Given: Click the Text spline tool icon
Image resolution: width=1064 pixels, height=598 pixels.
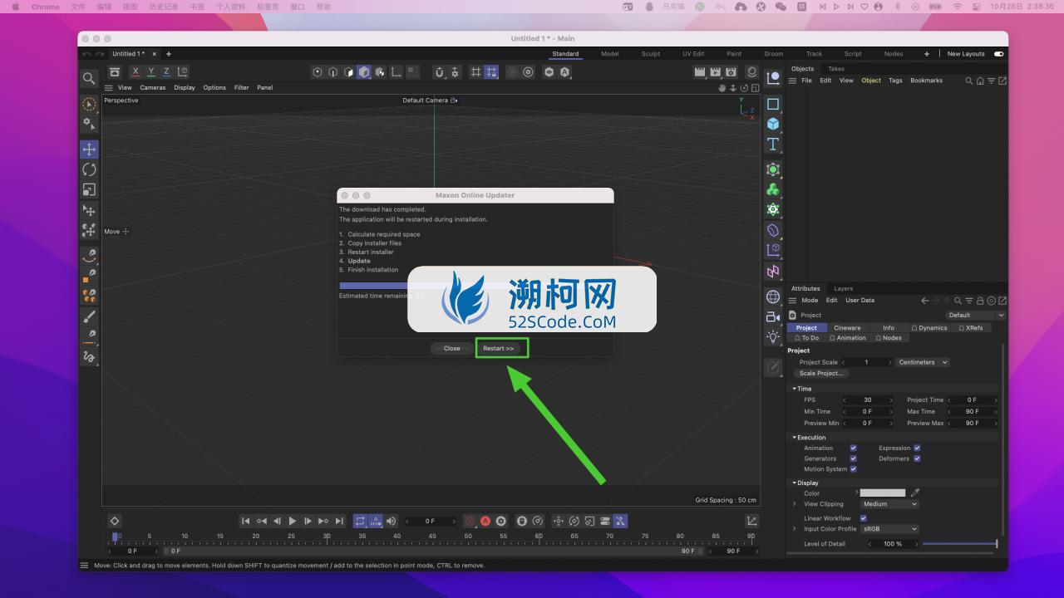Looking at the screenshot, I should (773, 144).
